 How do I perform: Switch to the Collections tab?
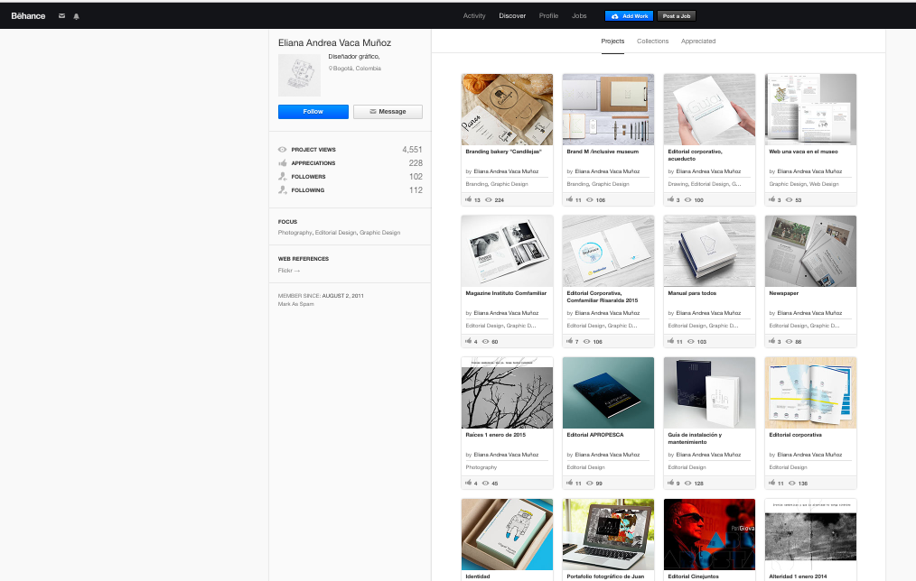pos(652,41)
